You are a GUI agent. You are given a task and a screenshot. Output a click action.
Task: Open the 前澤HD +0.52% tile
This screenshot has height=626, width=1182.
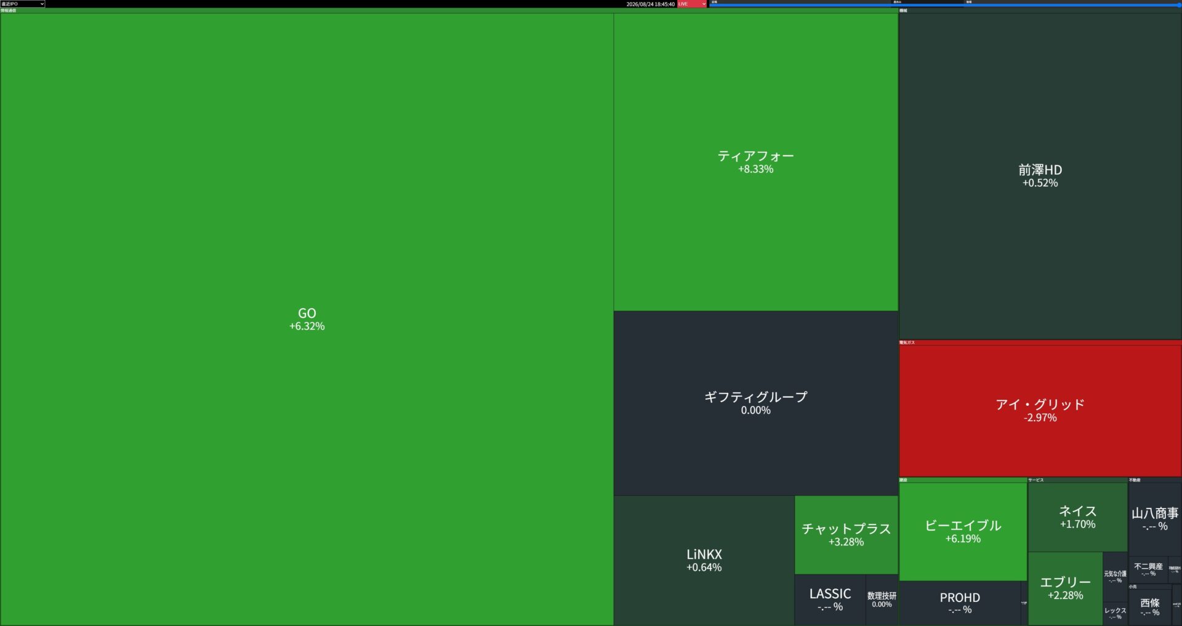click(x=1040, y=176)
